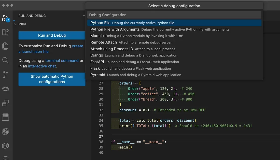The width and height of the screenshot is (280, 160).
Task: Open the ChatGPT/OpenAI extension icon
Action: click(5, 132)
